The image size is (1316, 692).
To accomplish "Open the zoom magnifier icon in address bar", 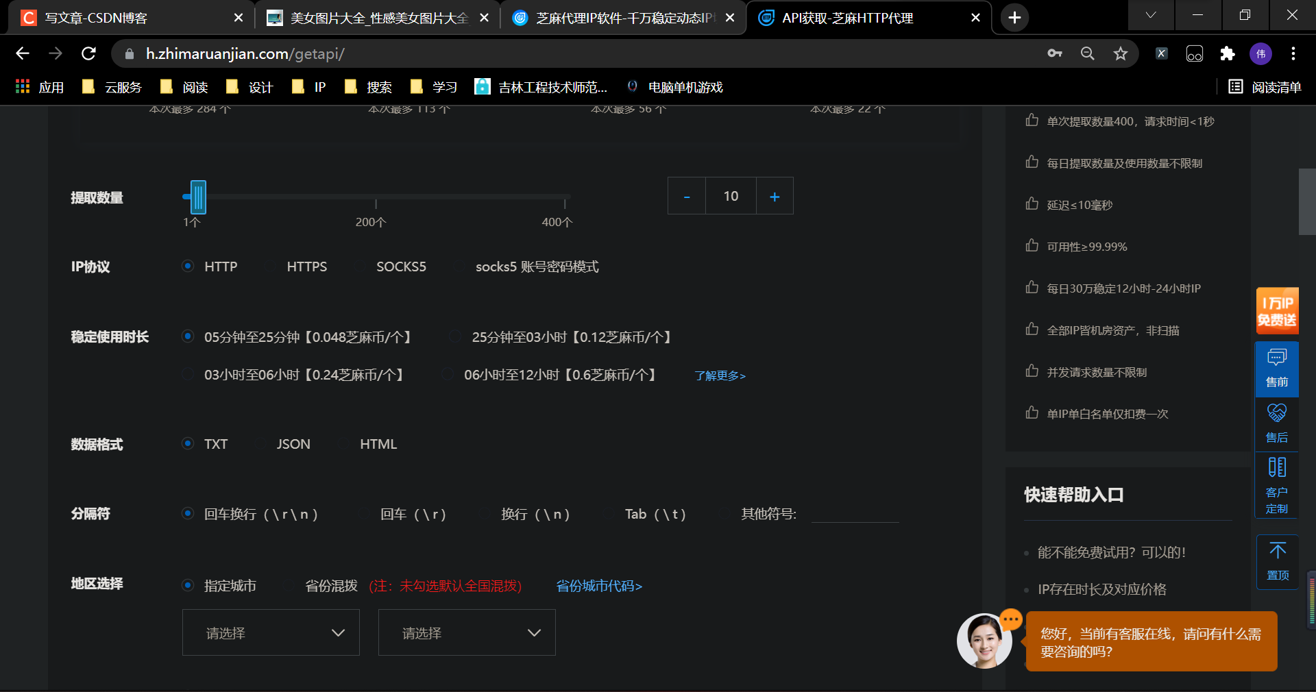I will pos(1088,53).
